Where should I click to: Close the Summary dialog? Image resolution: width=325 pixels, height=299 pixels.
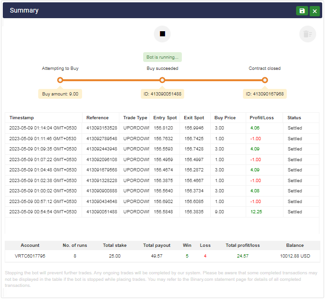coord(315,11)
